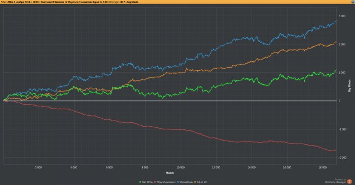Click the Hands x-axis title
This screenshot has height=185, width=355.
[x=170, y=173]
